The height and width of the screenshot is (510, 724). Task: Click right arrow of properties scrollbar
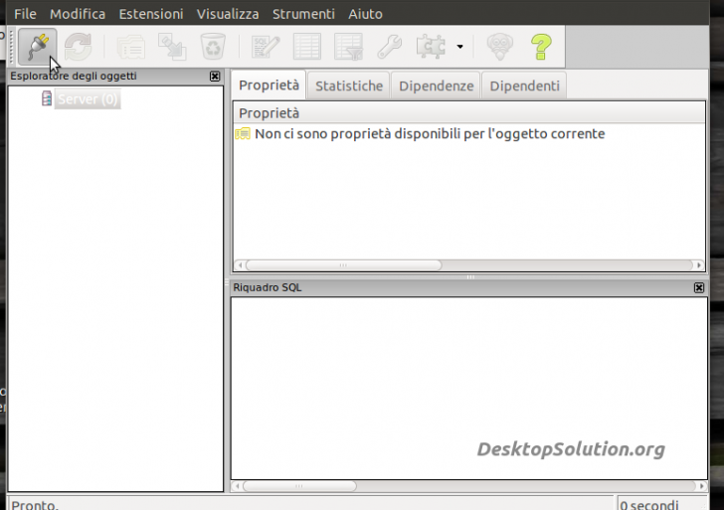point(699,265)
